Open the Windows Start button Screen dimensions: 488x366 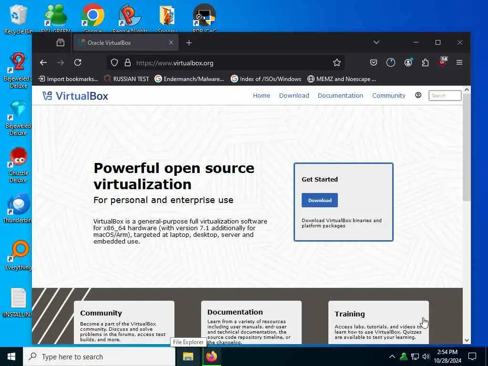point(11,356)
